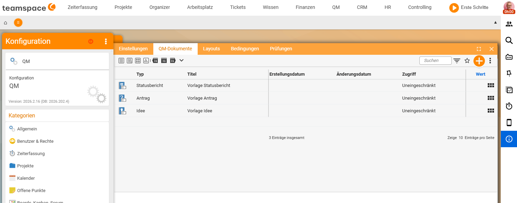Image resolution: width=517 pixels, height=203 pixels.
Task: Click the favorites star icon
Action: (x=467, y=61)
